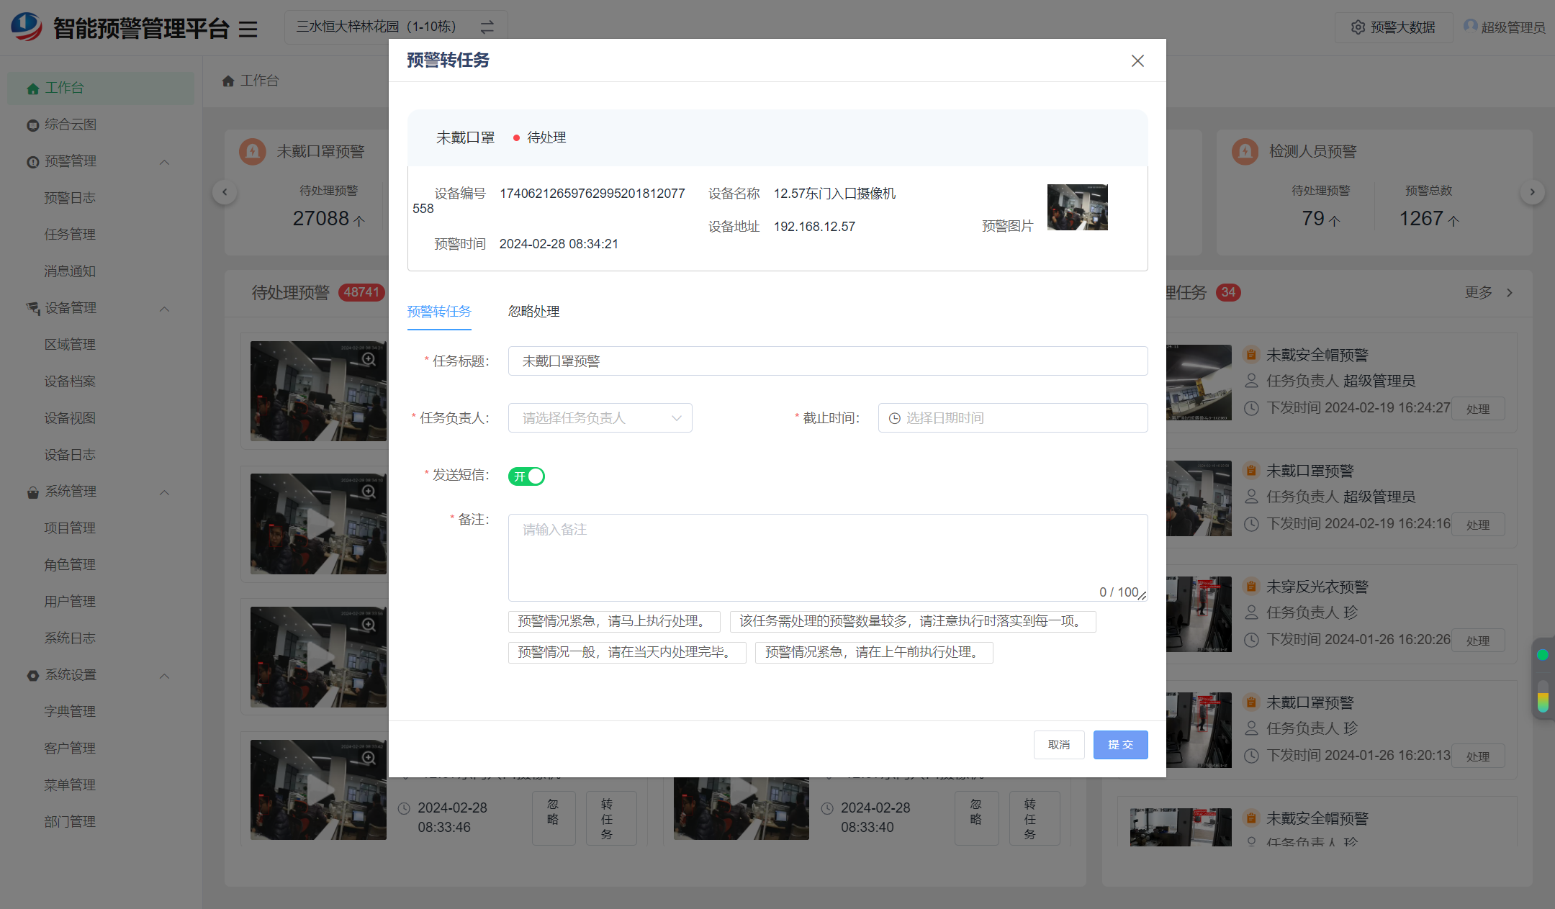Select the 预警转任务 tab
Screen dimensions: 1555x909
[439, 312]
